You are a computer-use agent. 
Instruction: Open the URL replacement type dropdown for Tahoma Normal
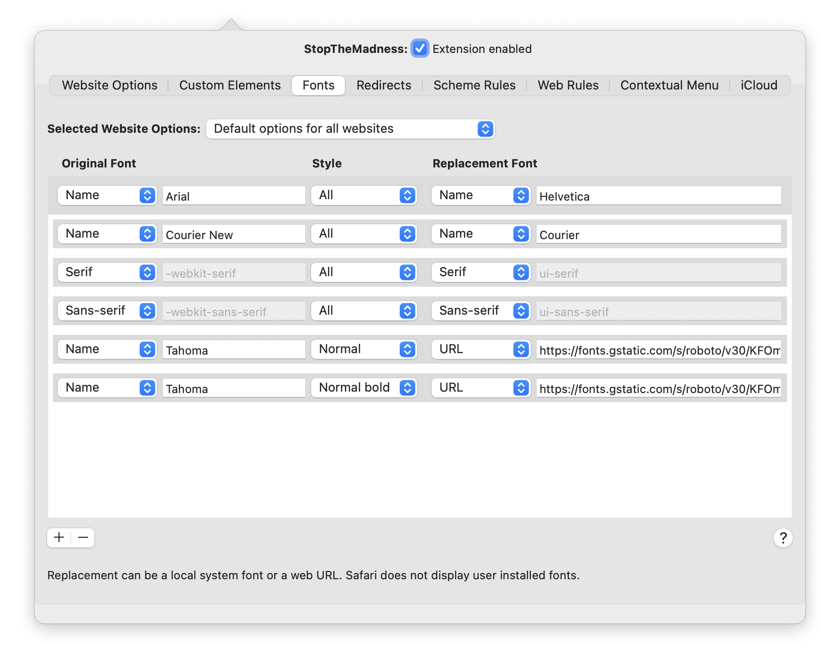point(481,349)
